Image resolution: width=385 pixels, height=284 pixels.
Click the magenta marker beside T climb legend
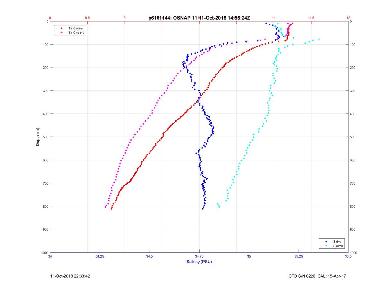tap(61, 33)
